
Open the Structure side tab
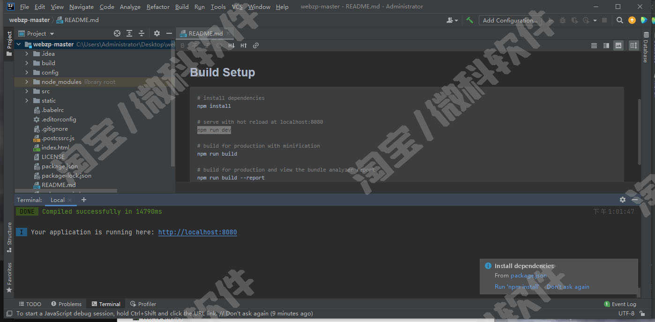pyautogui.click(x=9, y=237)
